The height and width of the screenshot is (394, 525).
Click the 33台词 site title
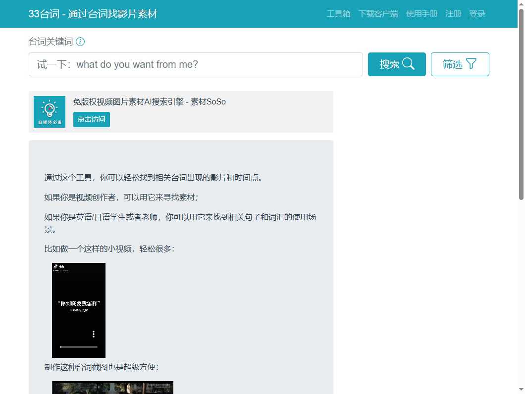coord(93,14)
